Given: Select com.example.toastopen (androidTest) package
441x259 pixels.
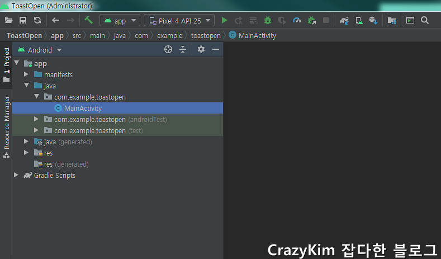Looking at the screenshot, I should [118, 119].
